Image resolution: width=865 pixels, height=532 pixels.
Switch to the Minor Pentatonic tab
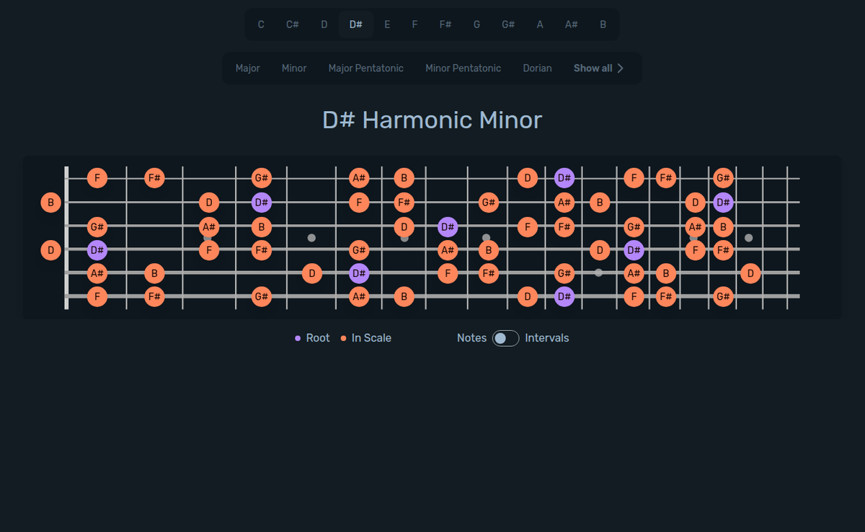463,68
